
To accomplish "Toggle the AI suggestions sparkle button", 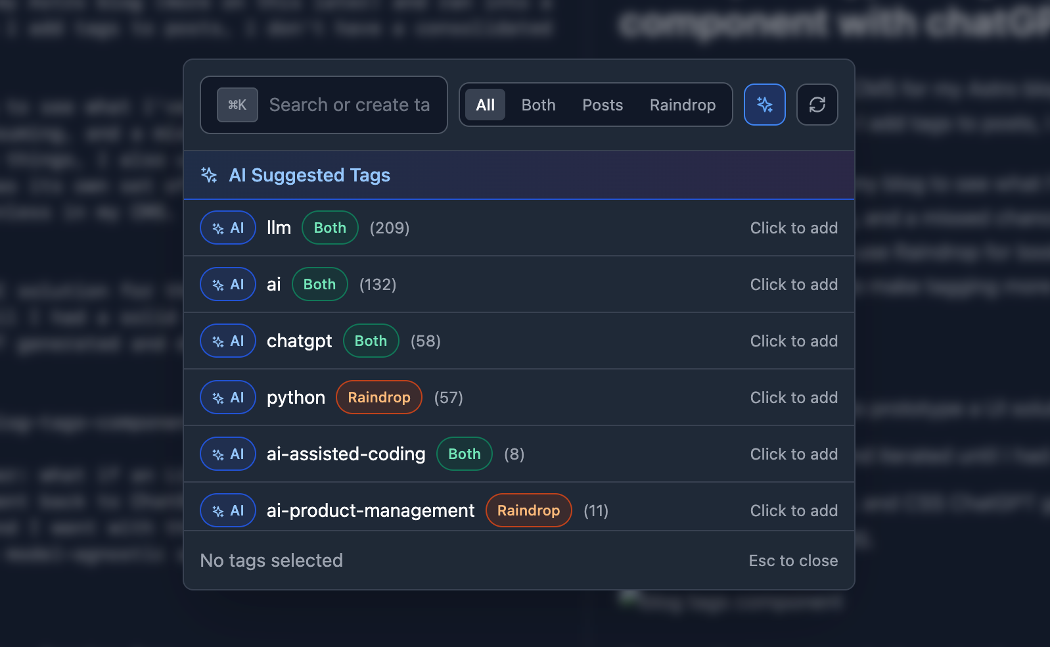I will pyautogui.click(x=764, y=105).
